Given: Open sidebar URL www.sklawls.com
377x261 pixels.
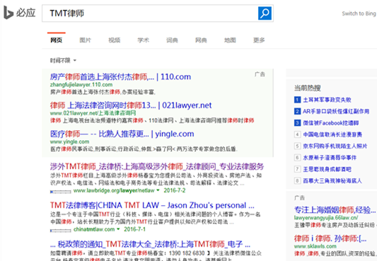Looking at the screenshot, I should pos(315,246).
